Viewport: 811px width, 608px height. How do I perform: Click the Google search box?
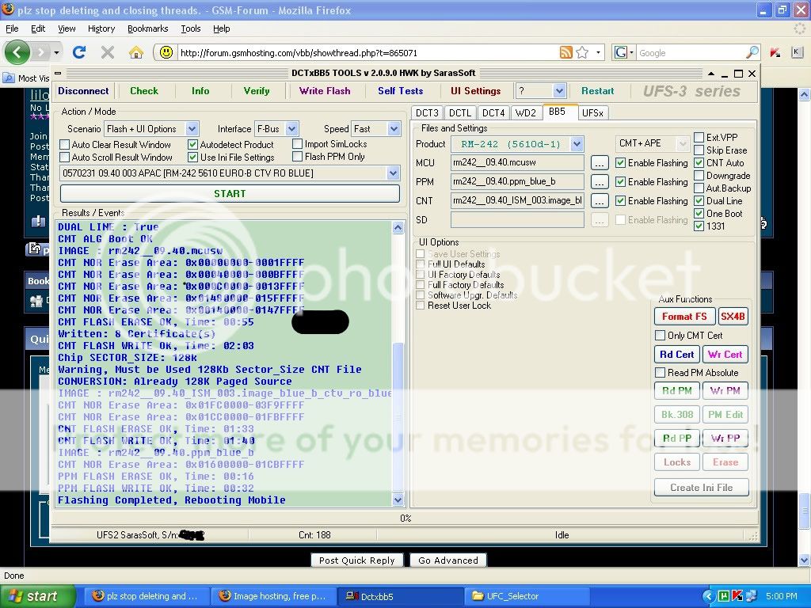691,53
